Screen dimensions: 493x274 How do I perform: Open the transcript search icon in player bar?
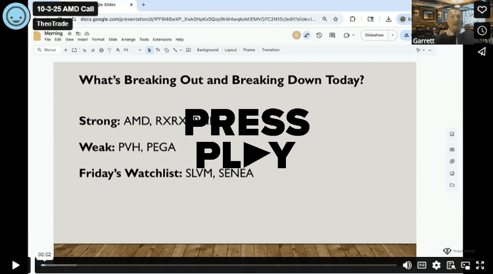tap(451, 265)
